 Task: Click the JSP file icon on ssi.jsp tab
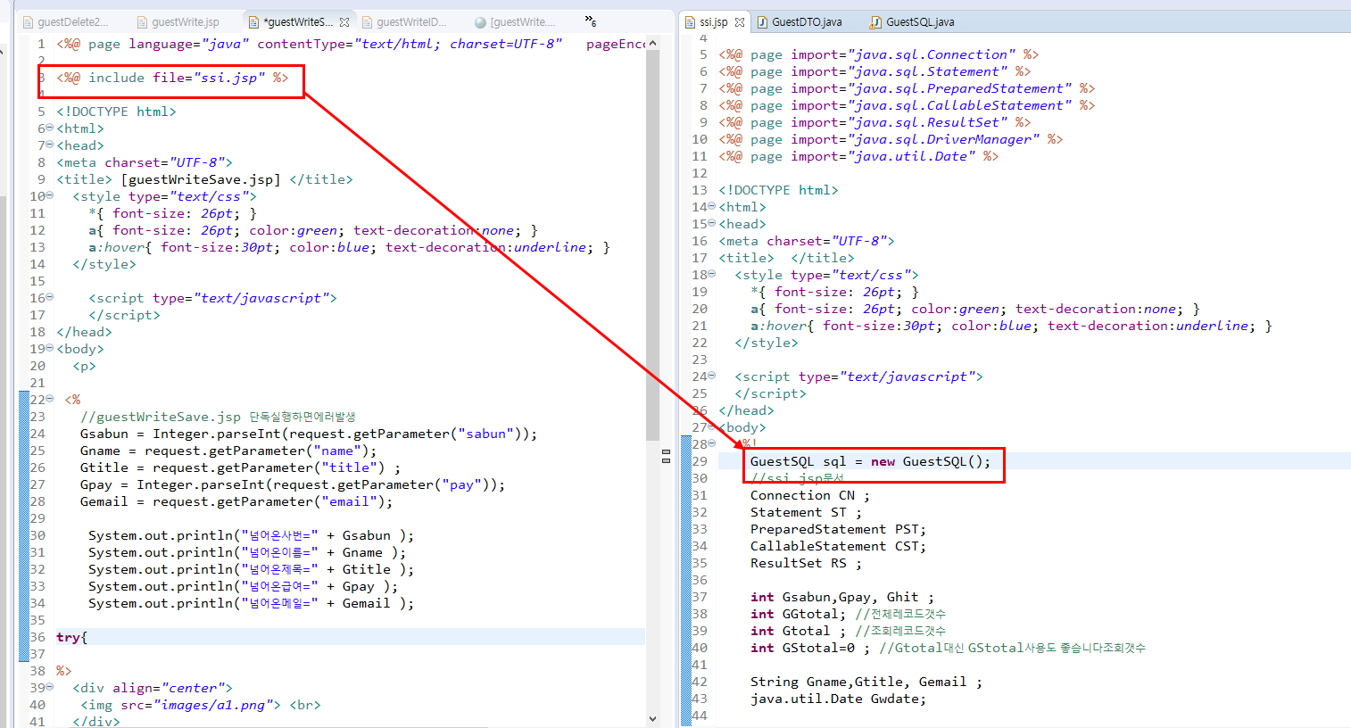[x=691, y=22]
